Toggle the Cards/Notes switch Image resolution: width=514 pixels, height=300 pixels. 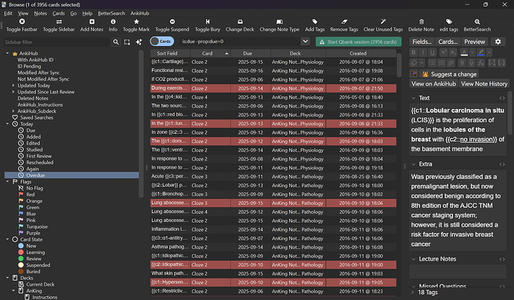(x=162, y=42)
